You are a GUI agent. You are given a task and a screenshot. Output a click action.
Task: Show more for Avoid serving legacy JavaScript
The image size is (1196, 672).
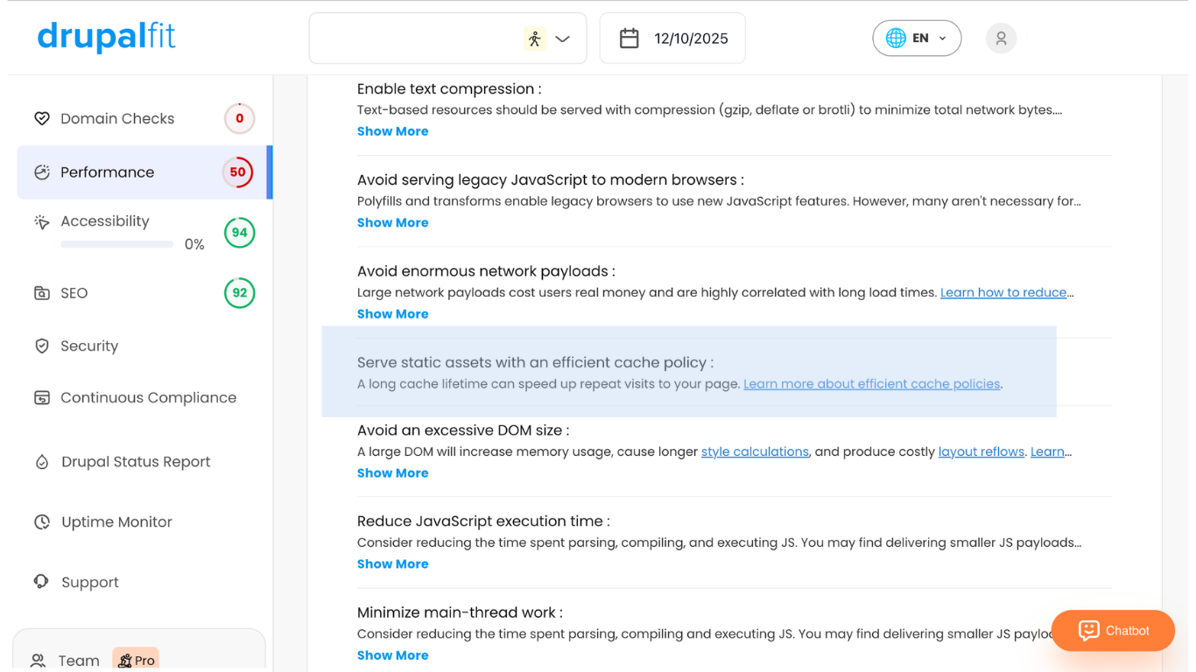click(x=392, y=222)
